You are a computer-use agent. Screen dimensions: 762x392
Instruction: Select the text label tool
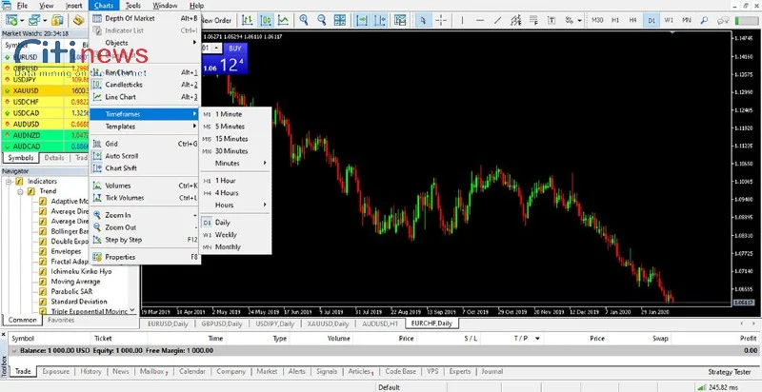pyautogui.click(x=551, y=20)
